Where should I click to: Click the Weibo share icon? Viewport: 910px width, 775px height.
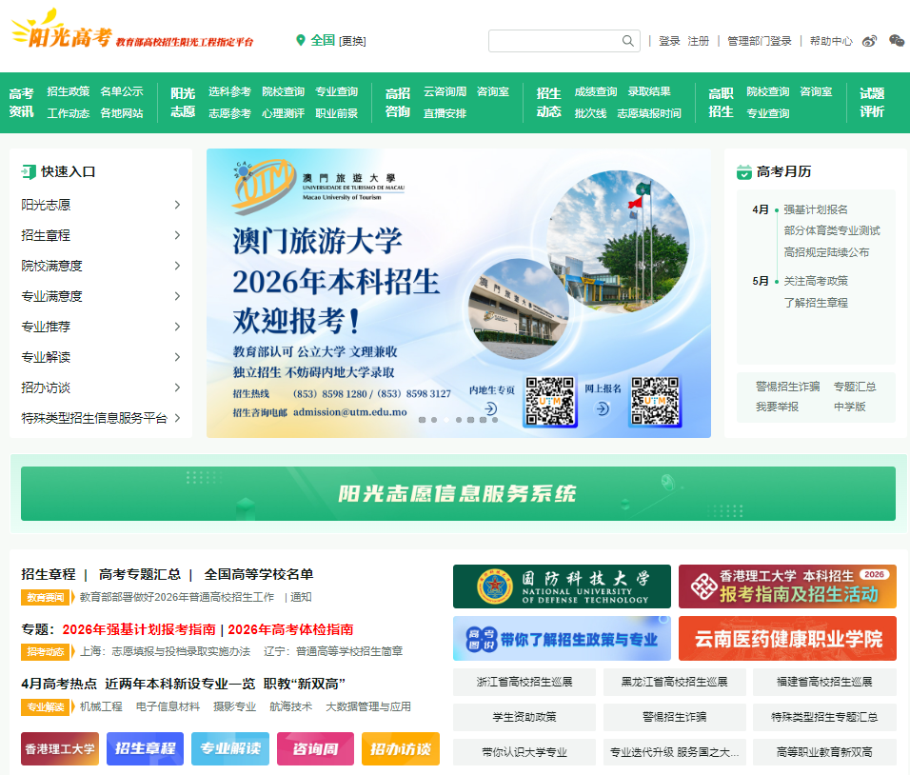[x=869, y=41]
